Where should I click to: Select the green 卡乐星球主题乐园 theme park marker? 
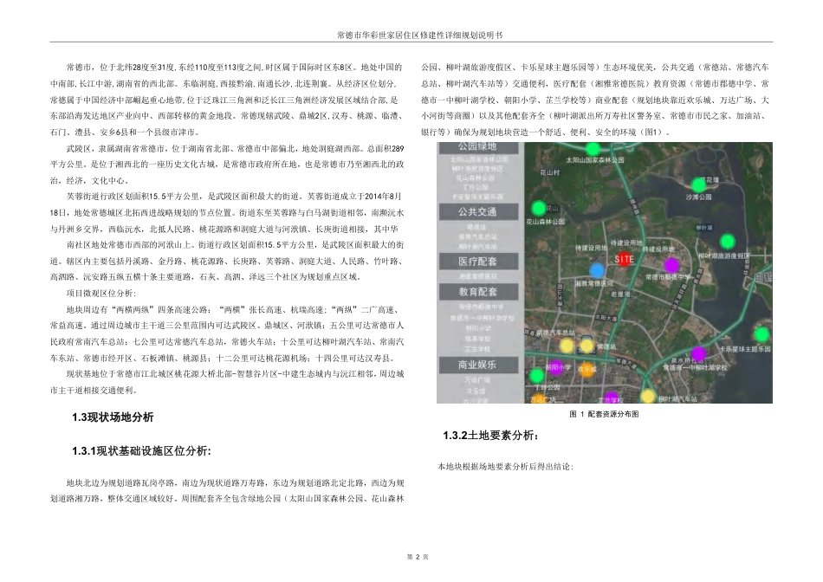(760, 335)
